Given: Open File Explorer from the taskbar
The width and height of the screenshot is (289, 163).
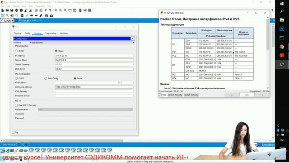Looking at the screenshot, I should click(282, 20).
